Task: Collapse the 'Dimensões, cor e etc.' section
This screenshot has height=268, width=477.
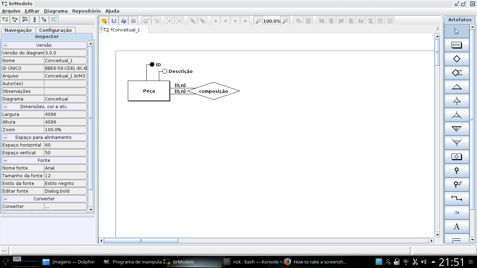Action: tap(5, 107)
